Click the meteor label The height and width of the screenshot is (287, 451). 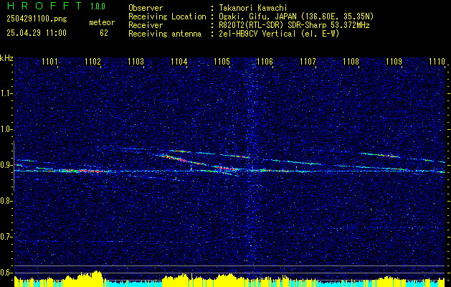(x=102, y=22)
